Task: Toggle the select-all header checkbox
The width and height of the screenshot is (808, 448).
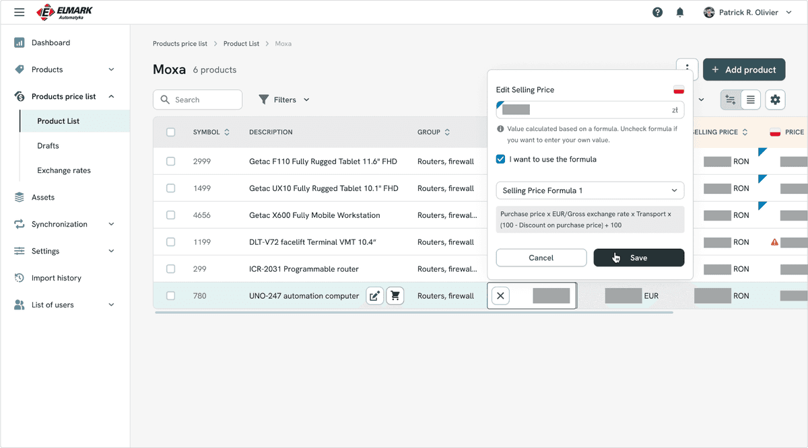Action: (171, 132)
